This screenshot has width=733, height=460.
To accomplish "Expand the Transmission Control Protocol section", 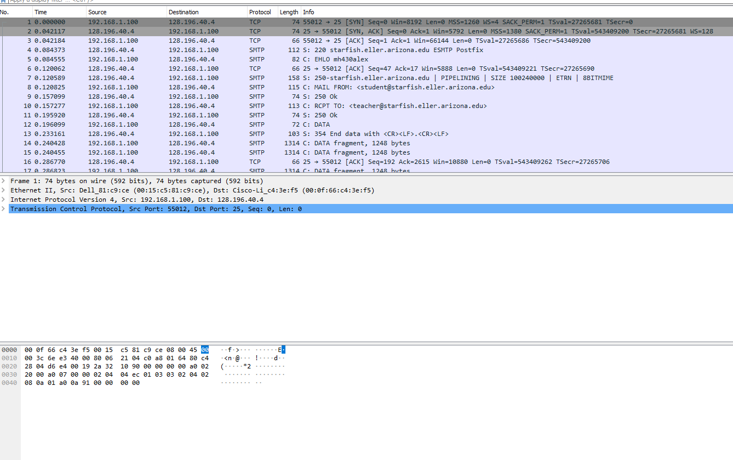I will point(4,208).
